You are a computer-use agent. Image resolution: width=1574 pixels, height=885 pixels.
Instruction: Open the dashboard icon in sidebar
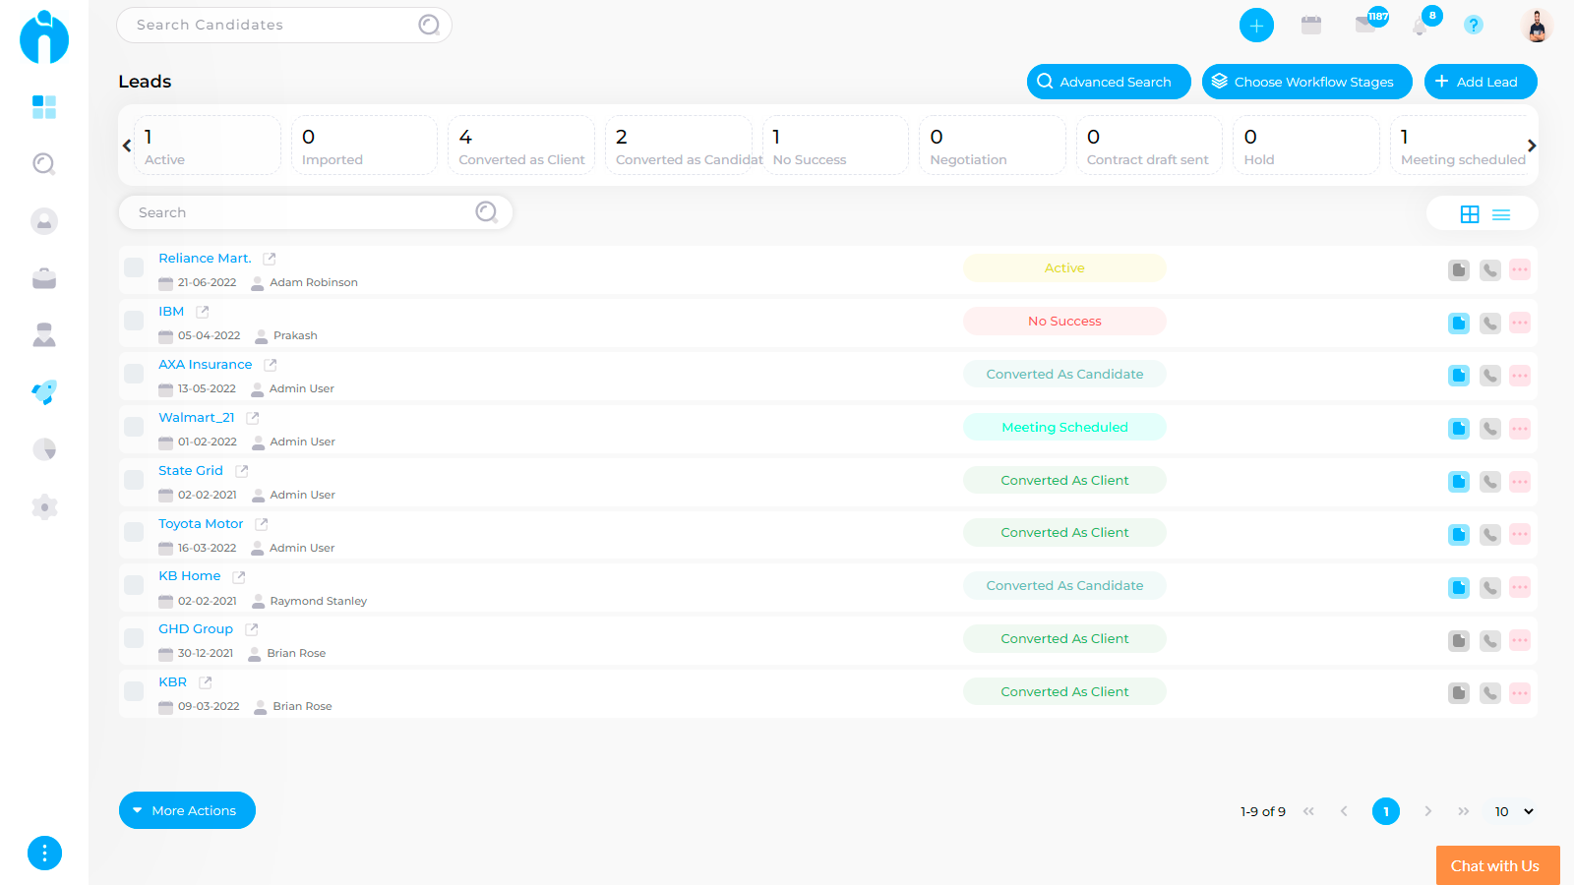tap(44, 107)
